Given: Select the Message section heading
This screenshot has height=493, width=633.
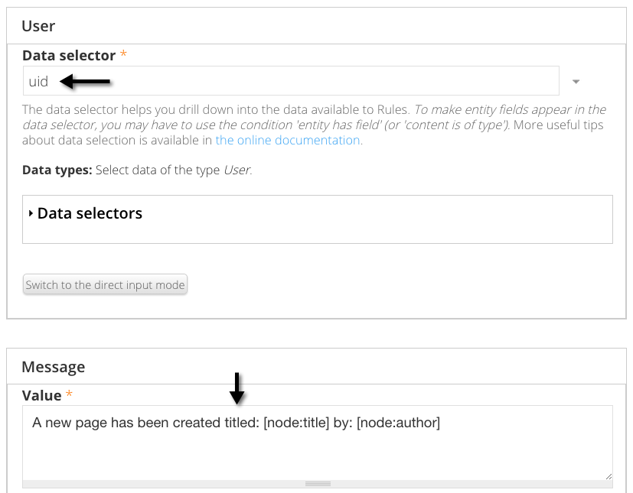Looking at the screenshot, I should (53, 367).
